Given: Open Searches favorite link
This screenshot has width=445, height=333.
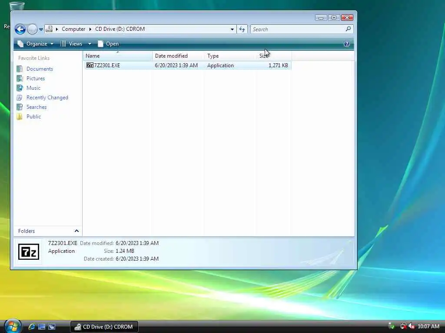Looking at the screenshot, I should click(x=37, y=107).
